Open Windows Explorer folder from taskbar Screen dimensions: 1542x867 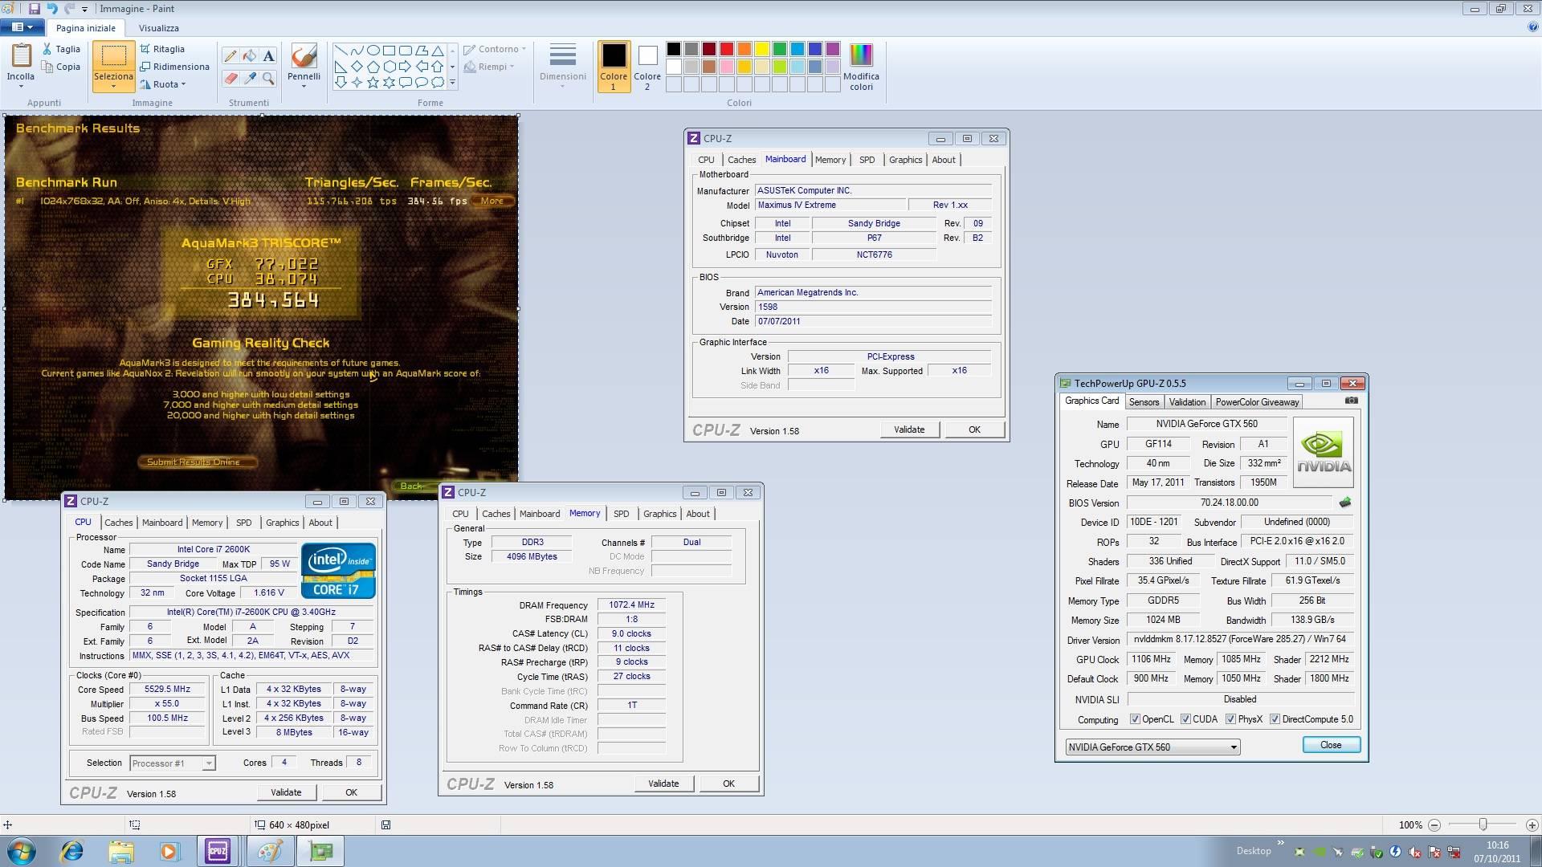coord(120,851)
